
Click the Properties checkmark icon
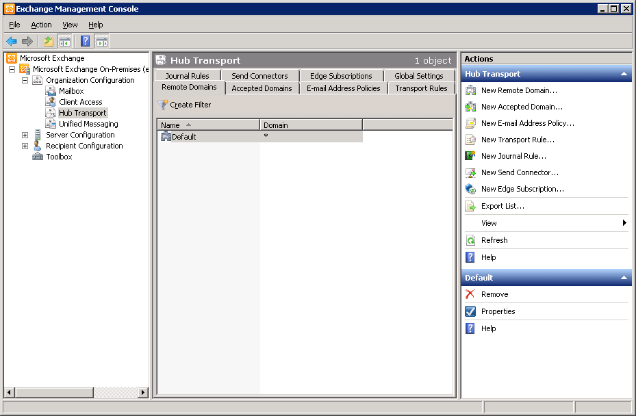click(470, 311)
